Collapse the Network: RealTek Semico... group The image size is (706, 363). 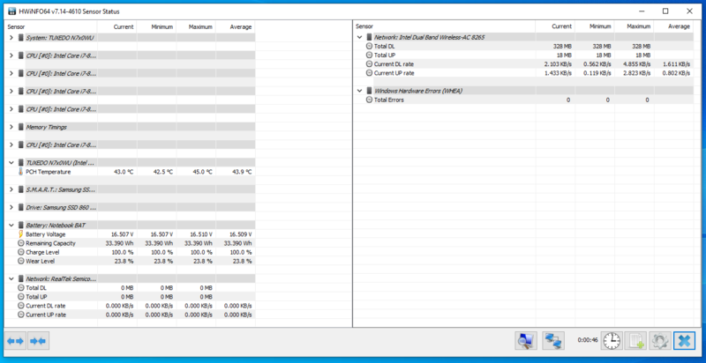click(x=11, y=278)
